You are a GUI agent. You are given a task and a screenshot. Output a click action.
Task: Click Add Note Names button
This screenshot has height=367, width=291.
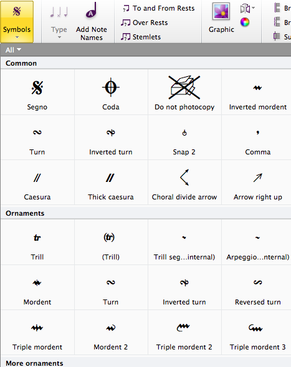click(92, 21)
